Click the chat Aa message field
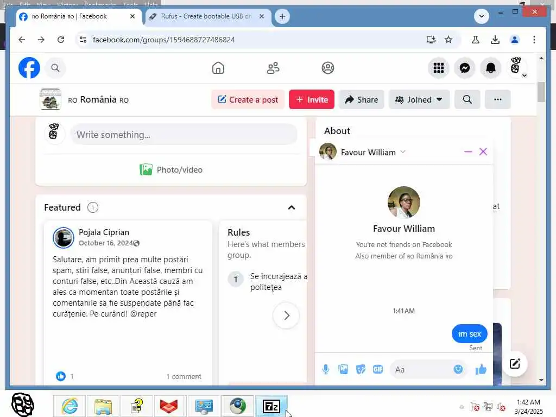556x417 pixels. pyautogui.click(x=421, y=369)
